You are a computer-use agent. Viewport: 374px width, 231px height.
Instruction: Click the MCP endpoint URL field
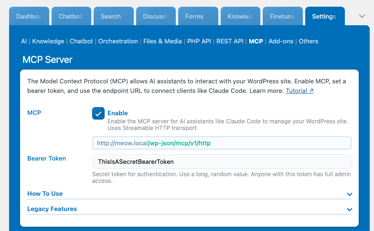(222, 143)
